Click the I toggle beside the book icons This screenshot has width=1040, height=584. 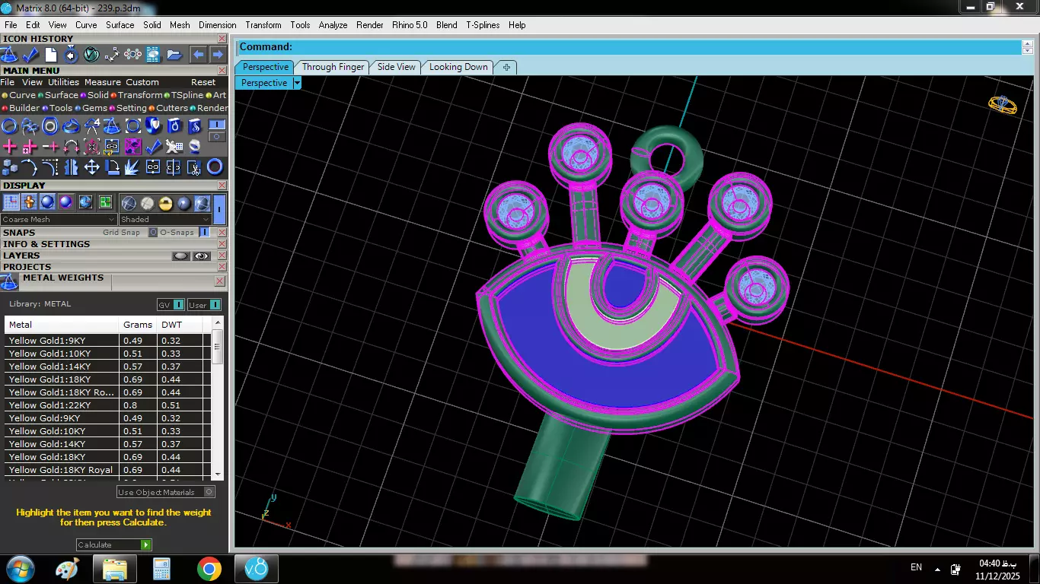216,125
